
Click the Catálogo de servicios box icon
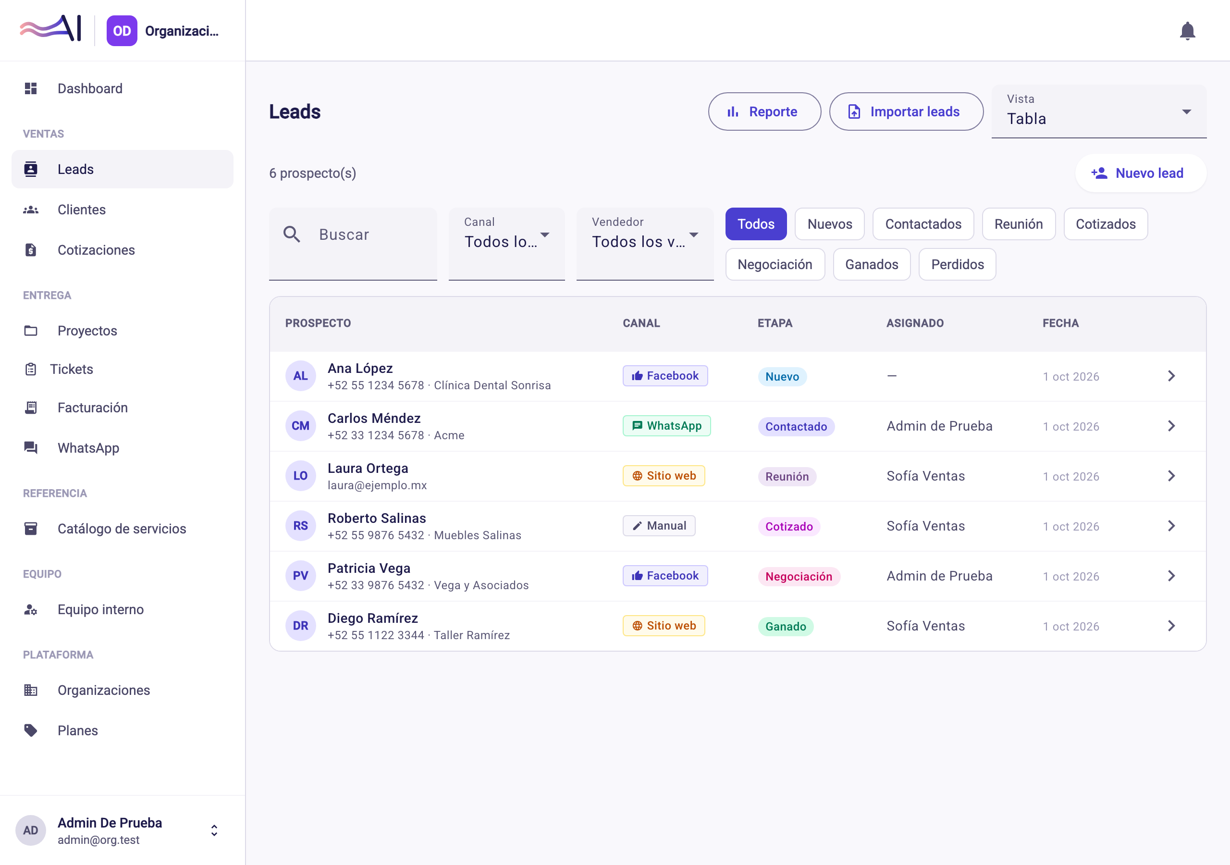point(31,529)
